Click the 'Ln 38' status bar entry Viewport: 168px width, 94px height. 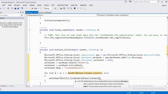(129, 93)
